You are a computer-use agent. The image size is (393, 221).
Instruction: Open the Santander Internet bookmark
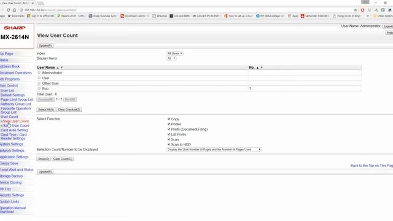[315, 16]
